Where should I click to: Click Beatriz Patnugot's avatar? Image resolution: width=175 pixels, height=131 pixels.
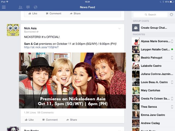coord(136,58)
